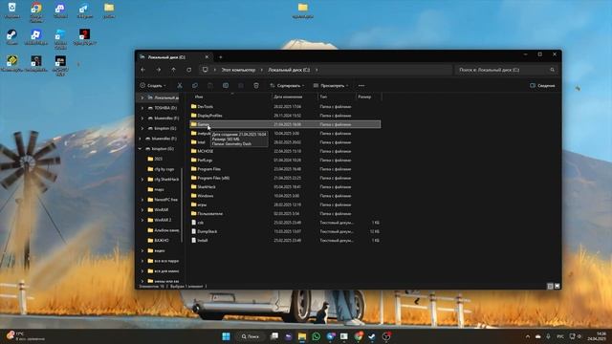The width and height of the screenshot is (612, 344).
Task: Open the Создать (New) dropdown
Action: [x=153, y=85]
